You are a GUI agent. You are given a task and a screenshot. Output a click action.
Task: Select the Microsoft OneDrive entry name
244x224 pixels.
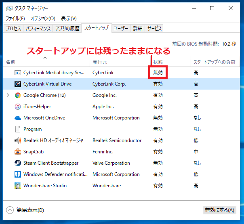pos(44,118)
